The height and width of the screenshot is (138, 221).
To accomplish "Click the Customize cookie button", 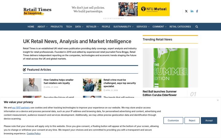I will tap(173, 121).
